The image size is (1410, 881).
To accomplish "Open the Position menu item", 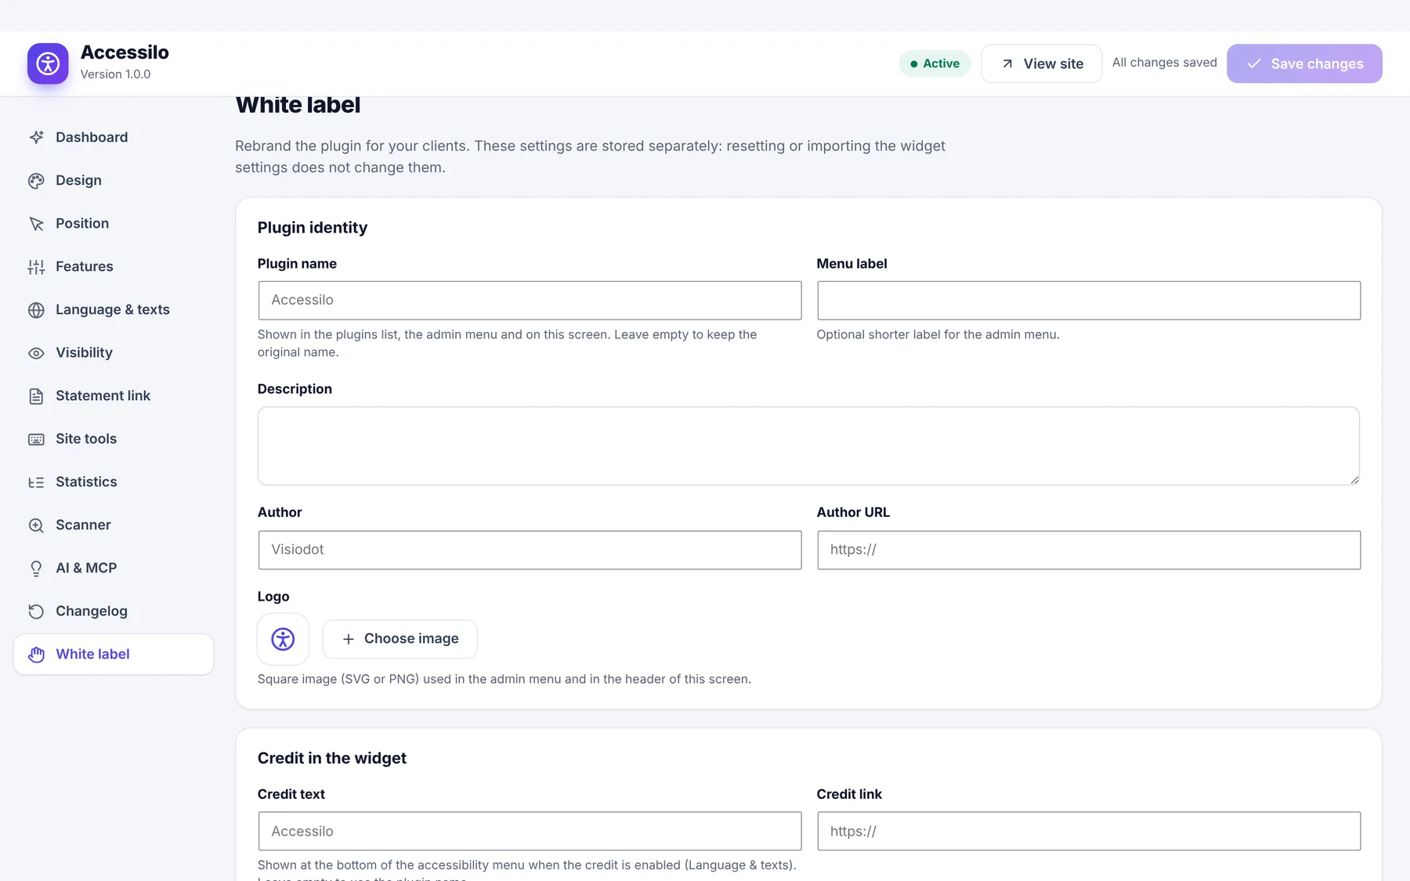I will [114, 223].
